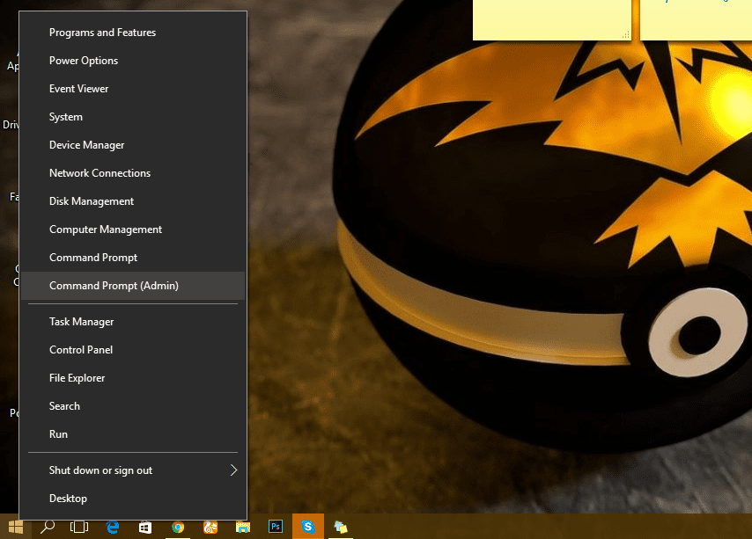Screen dimensions: 752x539
Task: Launch Command Prompt (Admin)
Action: [x=133, y=286]
